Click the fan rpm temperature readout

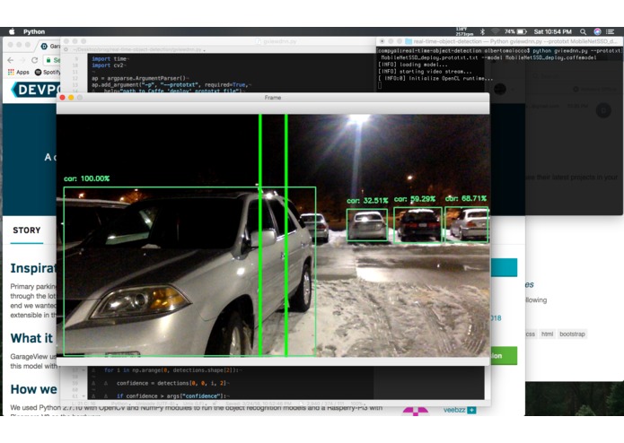tap(464, 31)
